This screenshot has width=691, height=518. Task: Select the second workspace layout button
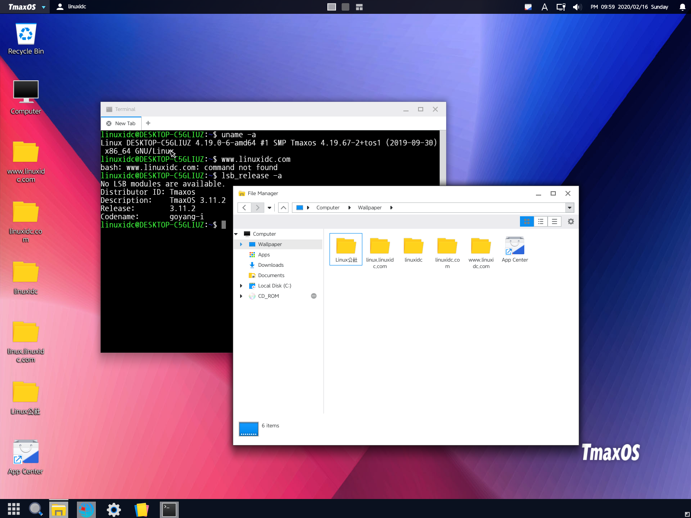[345, 7]
